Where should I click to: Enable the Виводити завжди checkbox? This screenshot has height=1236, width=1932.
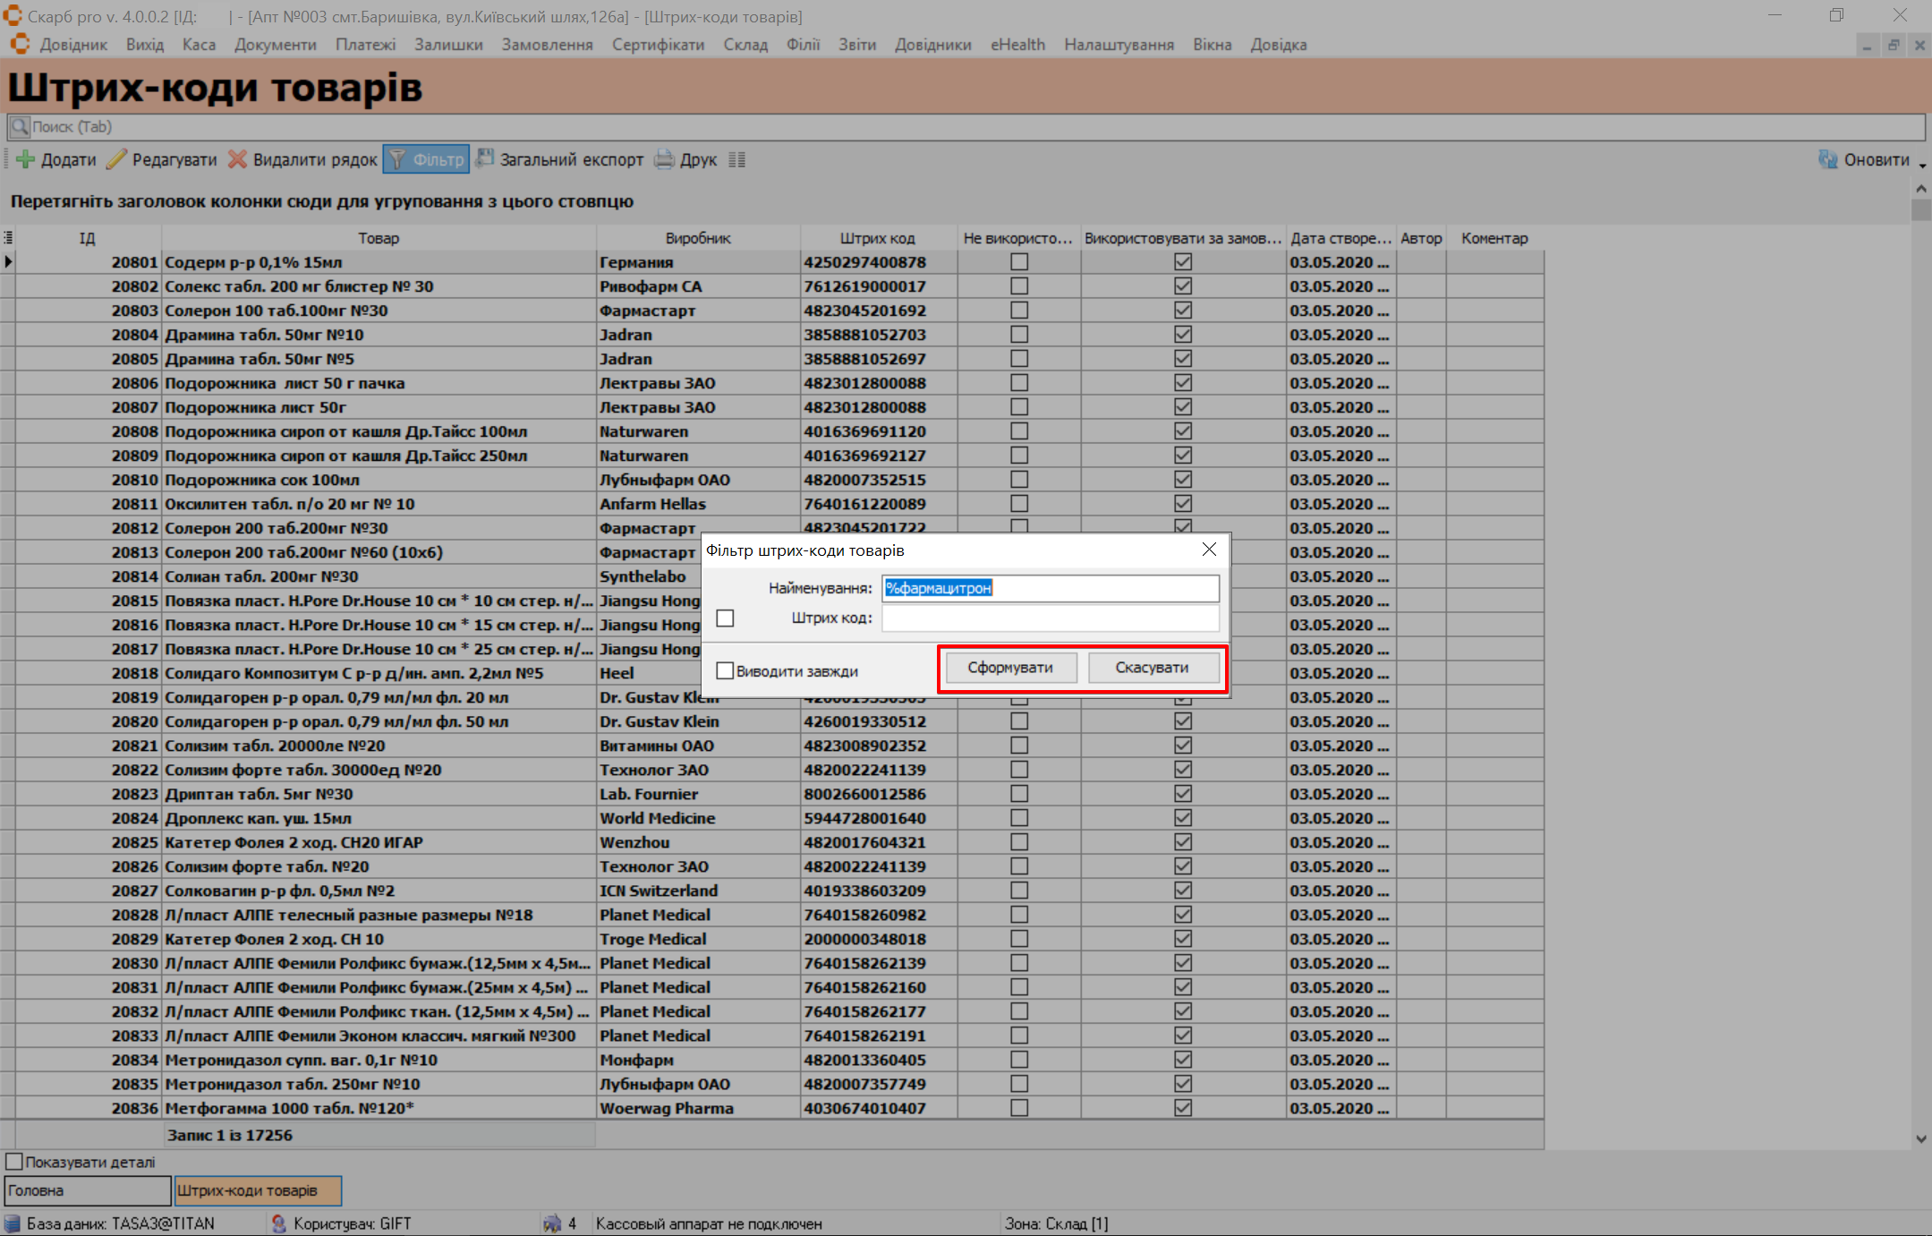726,670
